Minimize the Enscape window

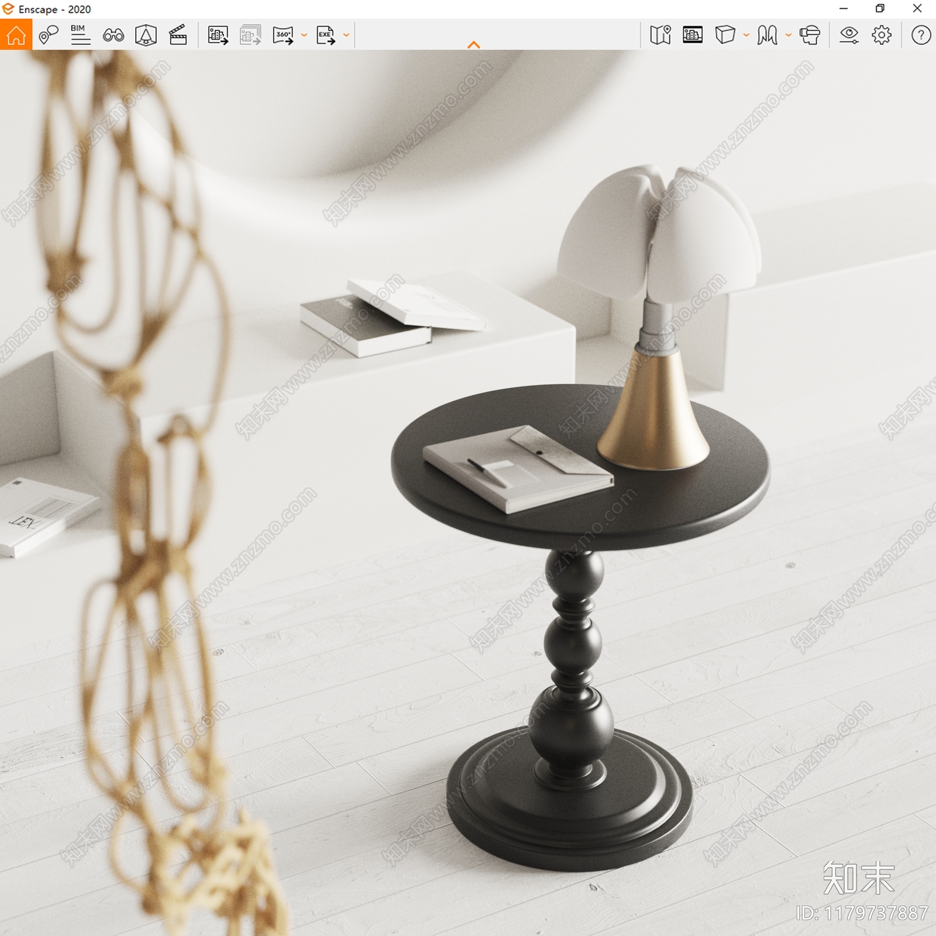click(844, 9)
